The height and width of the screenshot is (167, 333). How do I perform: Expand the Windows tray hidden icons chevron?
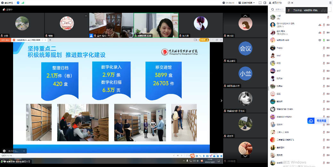click(184, 161)
